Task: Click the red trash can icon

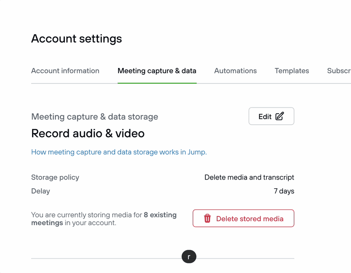Action: pyautogui.click(x=207, y=218)
